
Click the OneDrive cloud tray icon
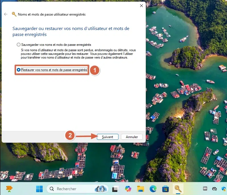coord(214,189)
